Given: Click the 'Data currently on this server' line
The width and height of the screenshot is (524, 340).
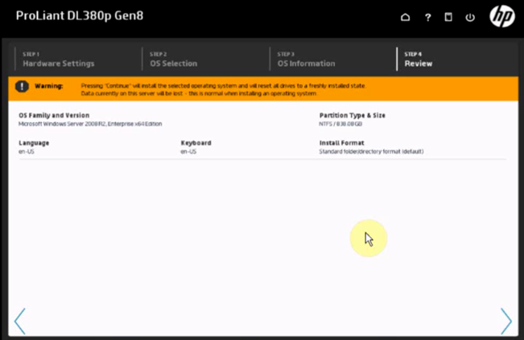Looking at the screenshot, I should tap(199, 93).
